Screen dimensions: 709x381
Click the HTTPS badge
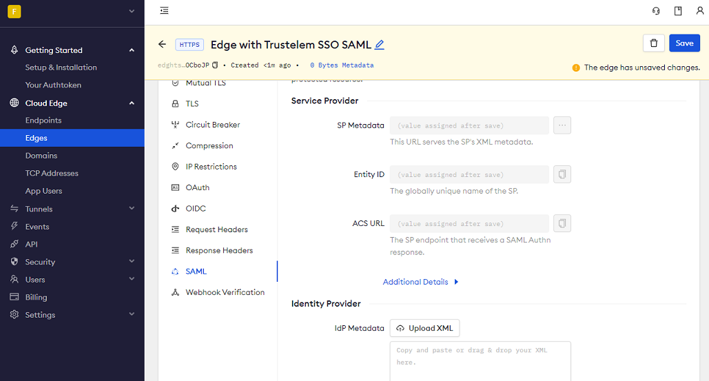(189, 45)
